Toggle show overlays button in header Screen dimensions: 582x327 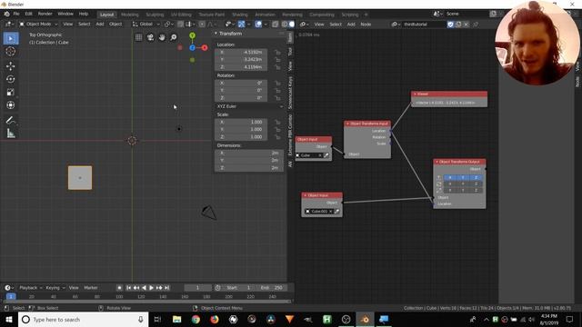(258, 25)
